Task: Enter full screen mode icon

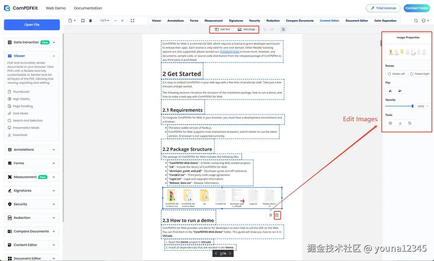Action: click(132, 21)
